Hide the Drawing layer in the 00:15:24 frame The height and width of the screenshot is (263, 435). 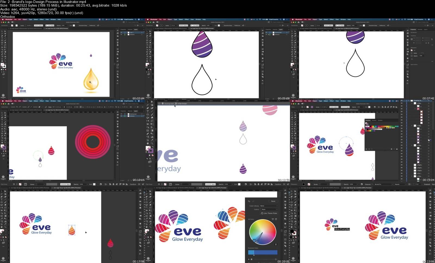coord(402,101)
